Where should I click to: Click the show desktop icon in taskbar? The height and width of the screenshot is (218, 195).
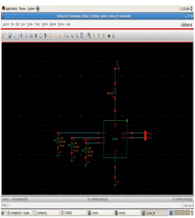pyautogui.click(x=3, y=213)
